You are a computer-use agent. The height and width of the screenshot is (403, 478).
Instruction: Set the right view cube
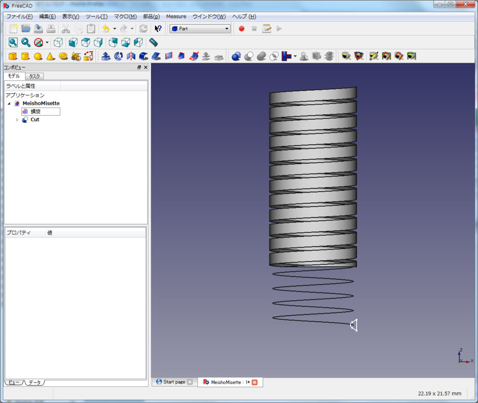click(x=98, y=42)
